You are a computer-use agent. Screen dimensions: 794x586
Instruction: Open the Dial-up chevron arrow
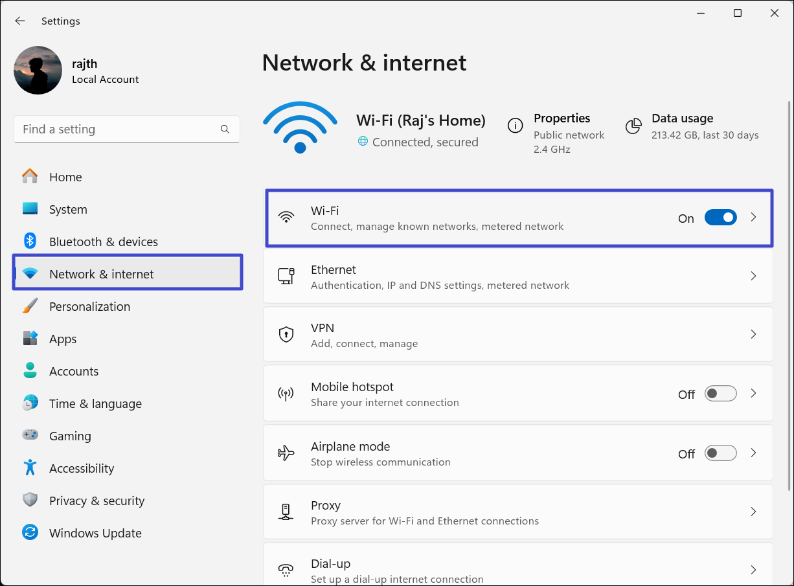753,570
